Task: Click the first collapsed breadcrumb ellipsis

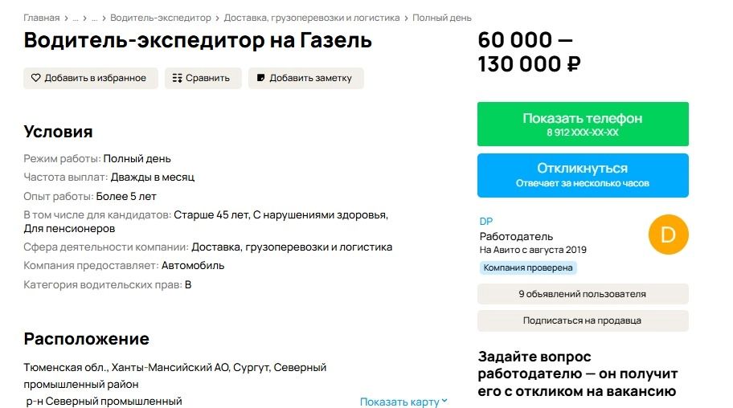Action: 76,18
